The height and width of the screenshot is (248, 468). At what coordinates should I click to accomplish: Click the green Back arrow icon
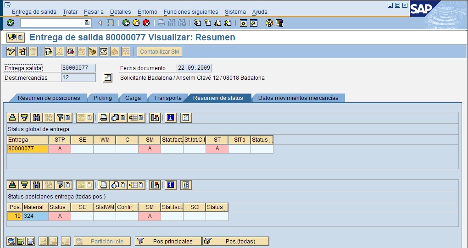click(126, 23)
